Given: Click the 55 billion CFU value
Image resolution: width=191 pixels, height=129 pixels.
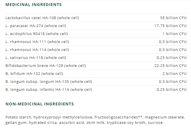Looking at the screenshot, I should 173,18.
